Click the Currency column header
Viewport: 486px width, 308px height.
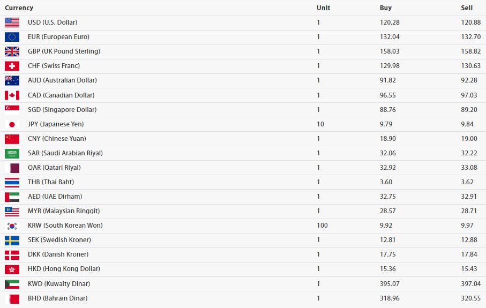(19, 7)
